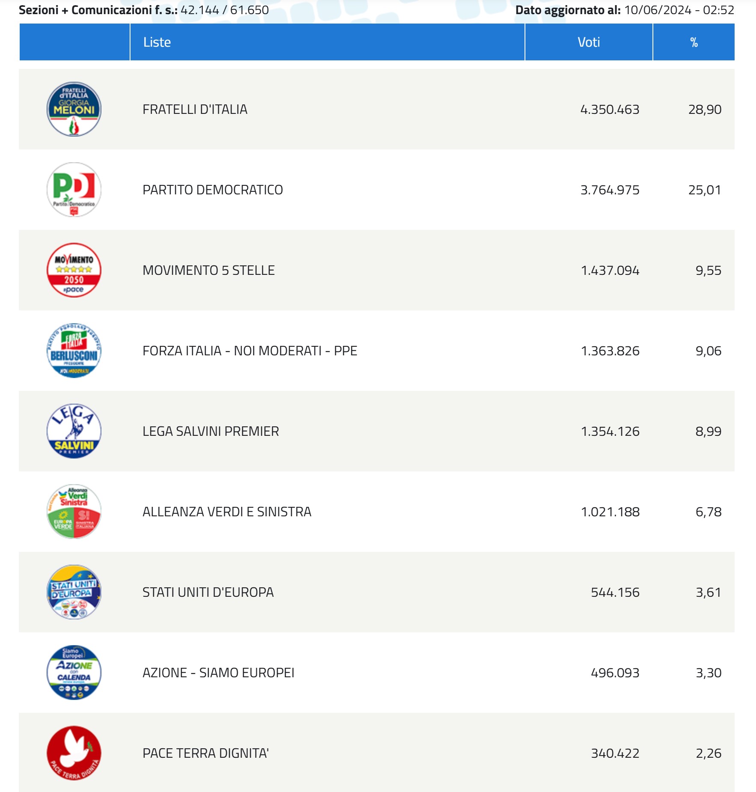The height and width of the screenshot is (792, 756).
Task: Click the Pace Terra Dignita' dove logo
Action: click(x=74, y=753)
